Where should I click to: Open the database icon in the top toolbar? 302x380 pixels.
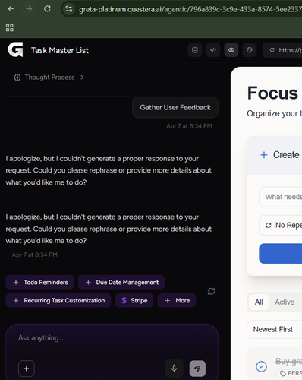[195, 50]
